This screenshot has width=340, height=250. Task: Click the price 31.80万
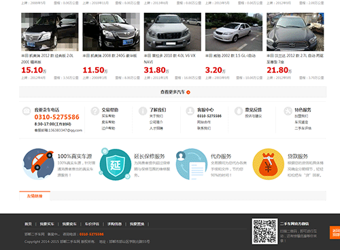pos(156,70)
